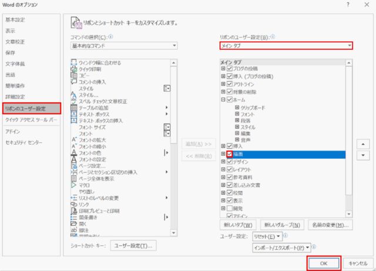Switch to 文章校正 options category
Screen dimensions: 376x271
click(15, 42)
